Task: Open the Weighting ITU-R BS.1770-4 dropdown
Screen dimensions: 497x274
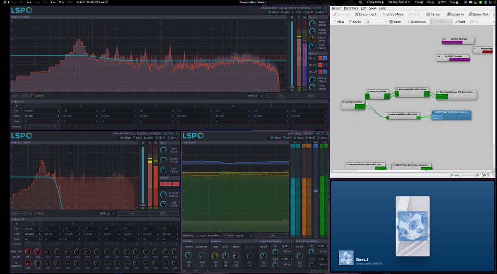Action: tap(208, 236)
